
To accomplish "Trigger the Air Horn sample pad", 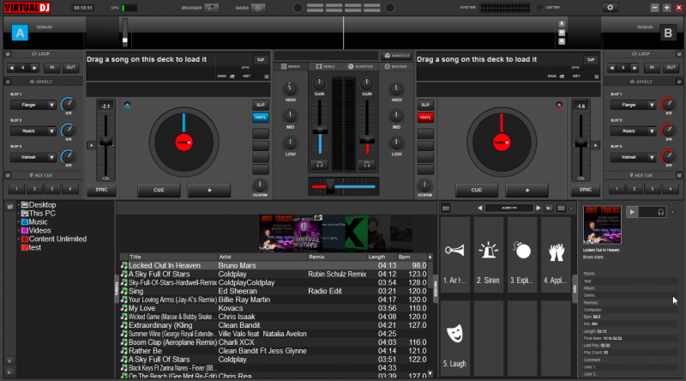I will pos(454,255).
